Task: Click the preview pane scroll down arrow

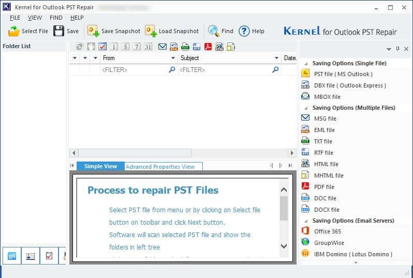Action: (x=284, y=246)
